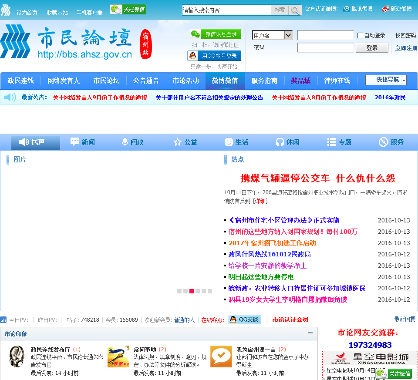Click the 政民连线发布厅 microphone thumbnail
Image resolution: width=418 pixels, height=380 pixels.
click(17, 356)
